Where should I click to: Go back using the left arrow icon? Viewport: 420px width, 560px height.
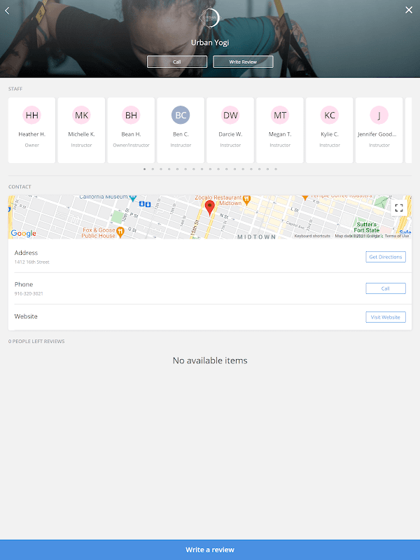tap(7, 10)
